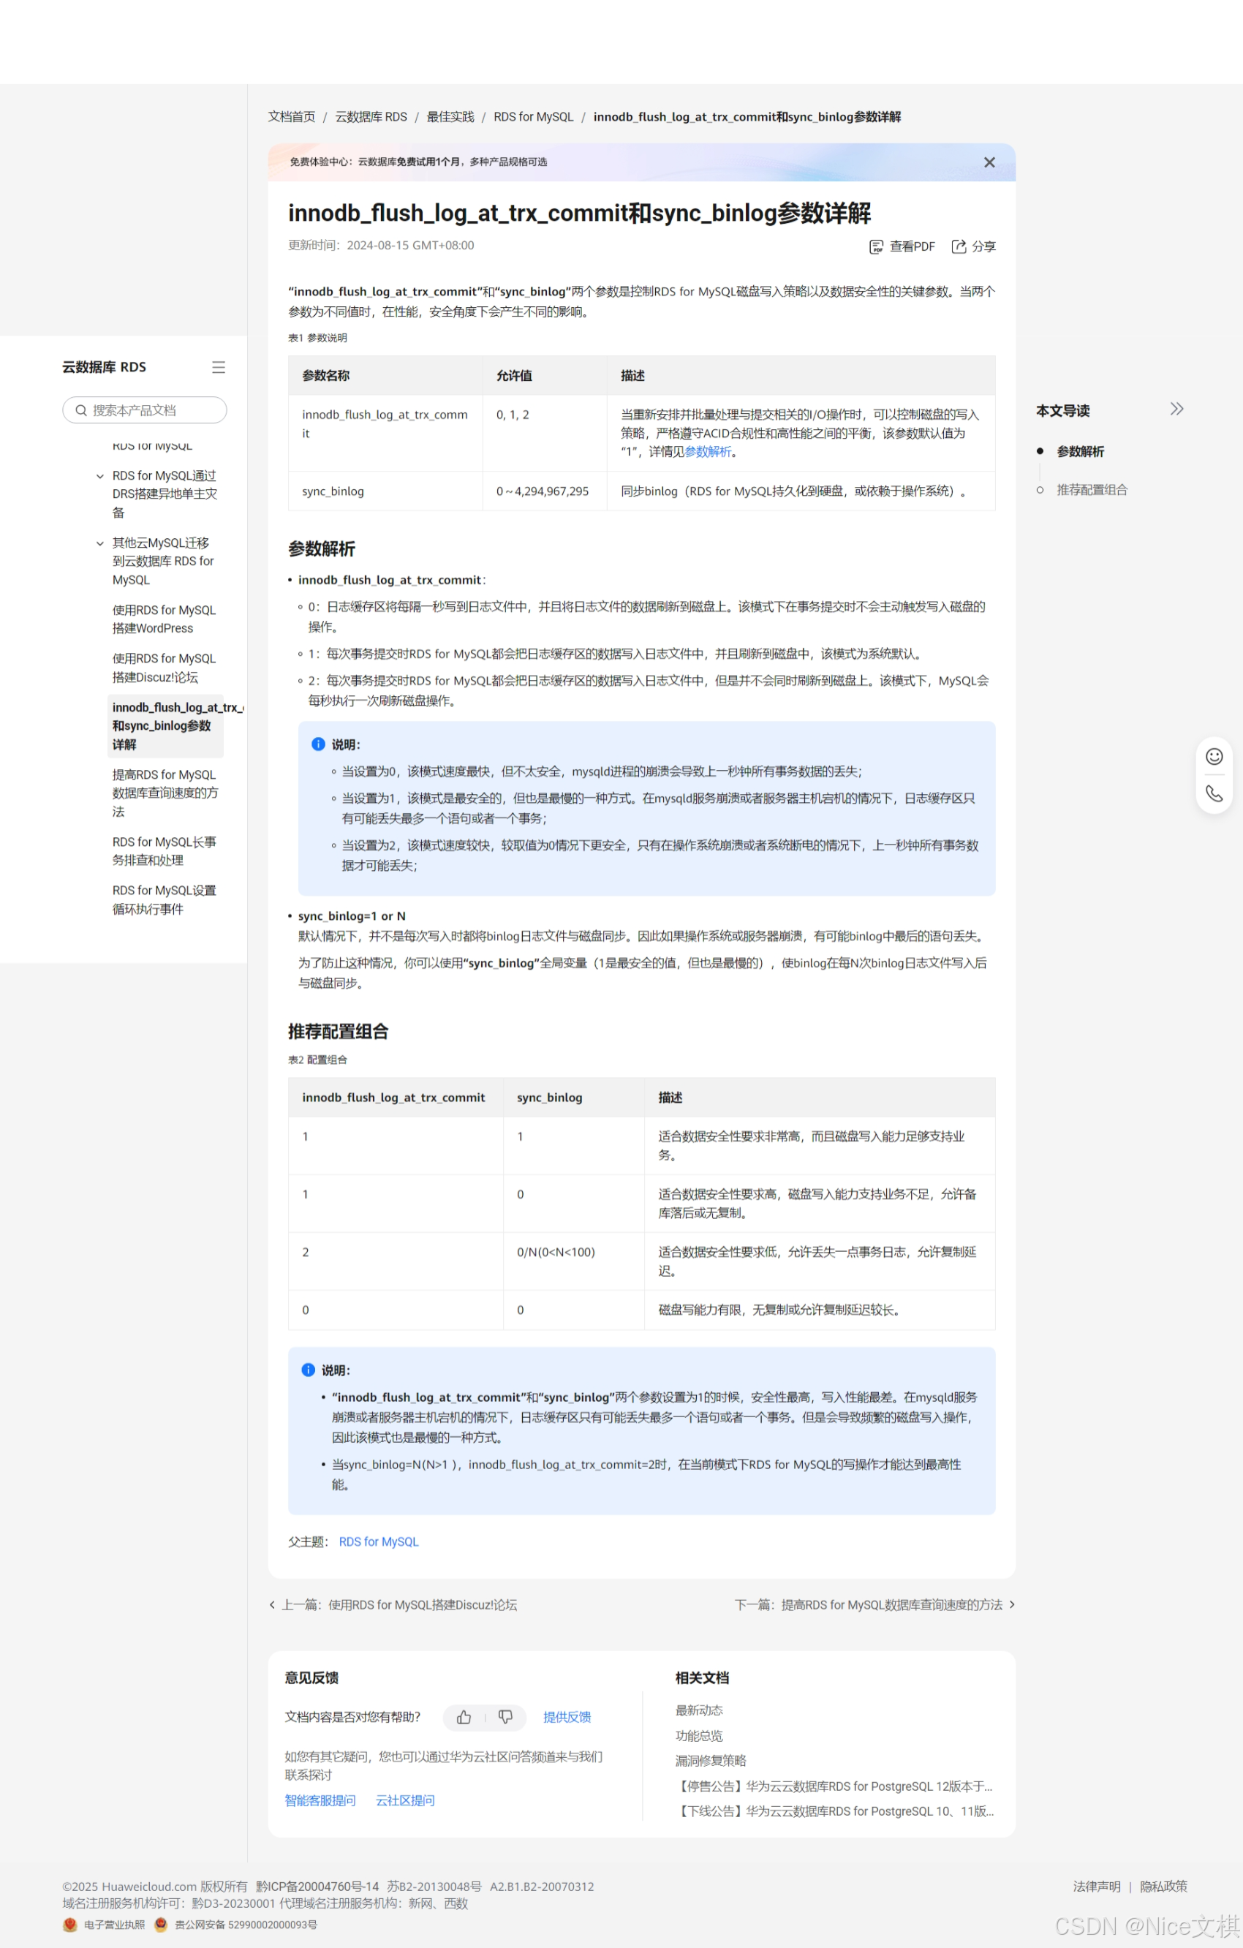This screenshot has height=1948, width=1243.
Task: Open 停售公告 PostgreSQL 12版本 related document
Action: 834,1787
